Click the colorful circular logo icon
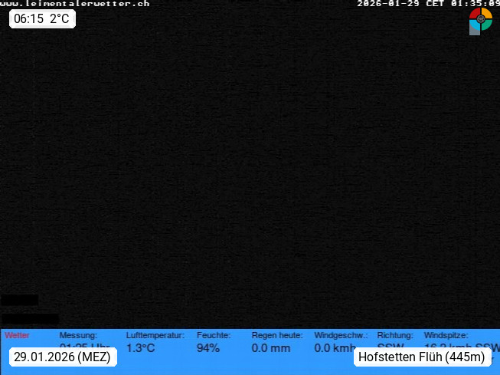The width and height of the screenshot is (500, 375). tap(480, 20)
